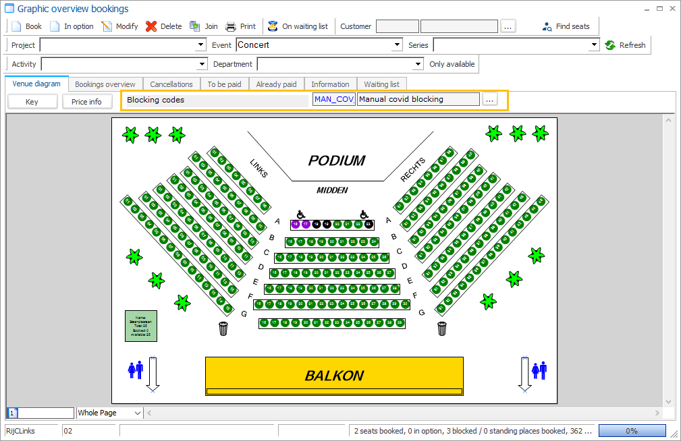Switch to the Bookings overview tab
Image resolution: width=681 pixels, height=441 pixels.
[x=105, y=84]
